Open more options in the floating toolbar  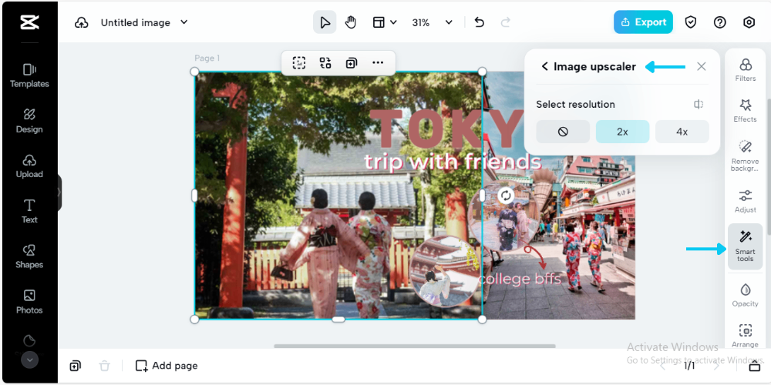[378, 63]
